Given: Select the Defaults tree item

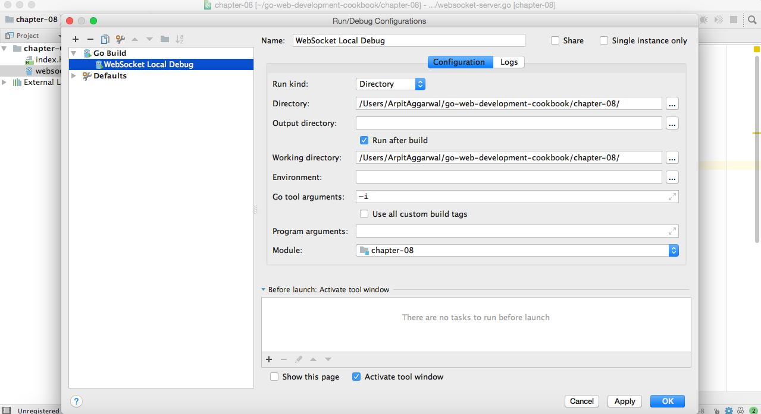Looking at the screenshot, I should (x=109, y=76).
